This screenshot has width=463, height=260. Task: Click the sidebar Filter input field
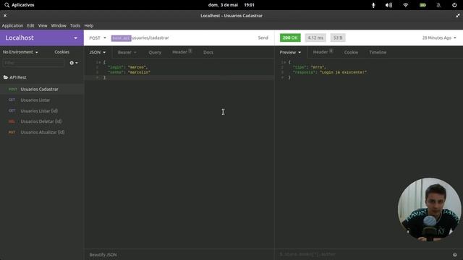point(34,63)
